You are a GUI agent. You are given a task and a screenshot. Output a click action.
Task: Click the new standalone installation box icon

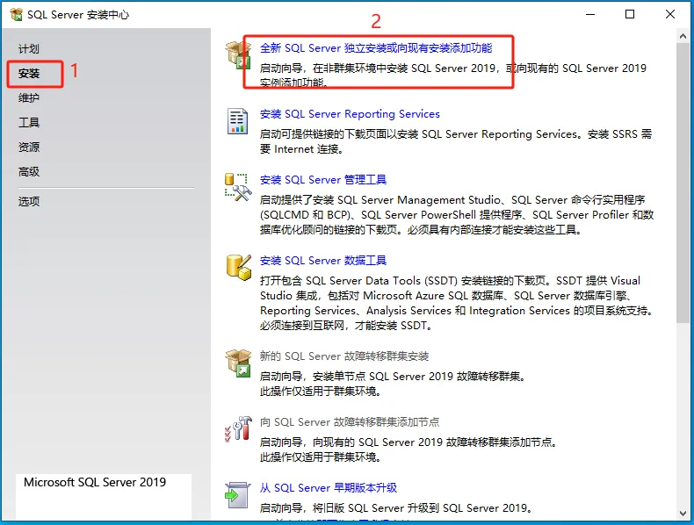point(238,55)
